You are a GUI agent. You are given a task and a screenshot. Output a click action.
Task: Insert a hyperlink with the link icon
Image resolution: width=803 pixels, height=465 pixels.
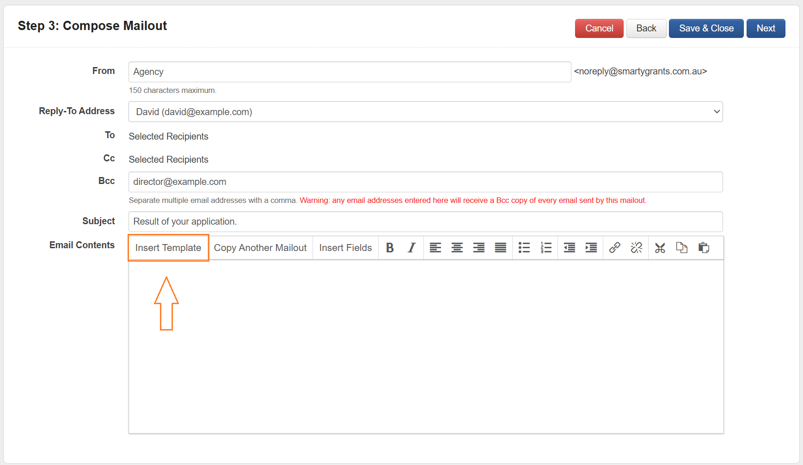click(614, 248)
